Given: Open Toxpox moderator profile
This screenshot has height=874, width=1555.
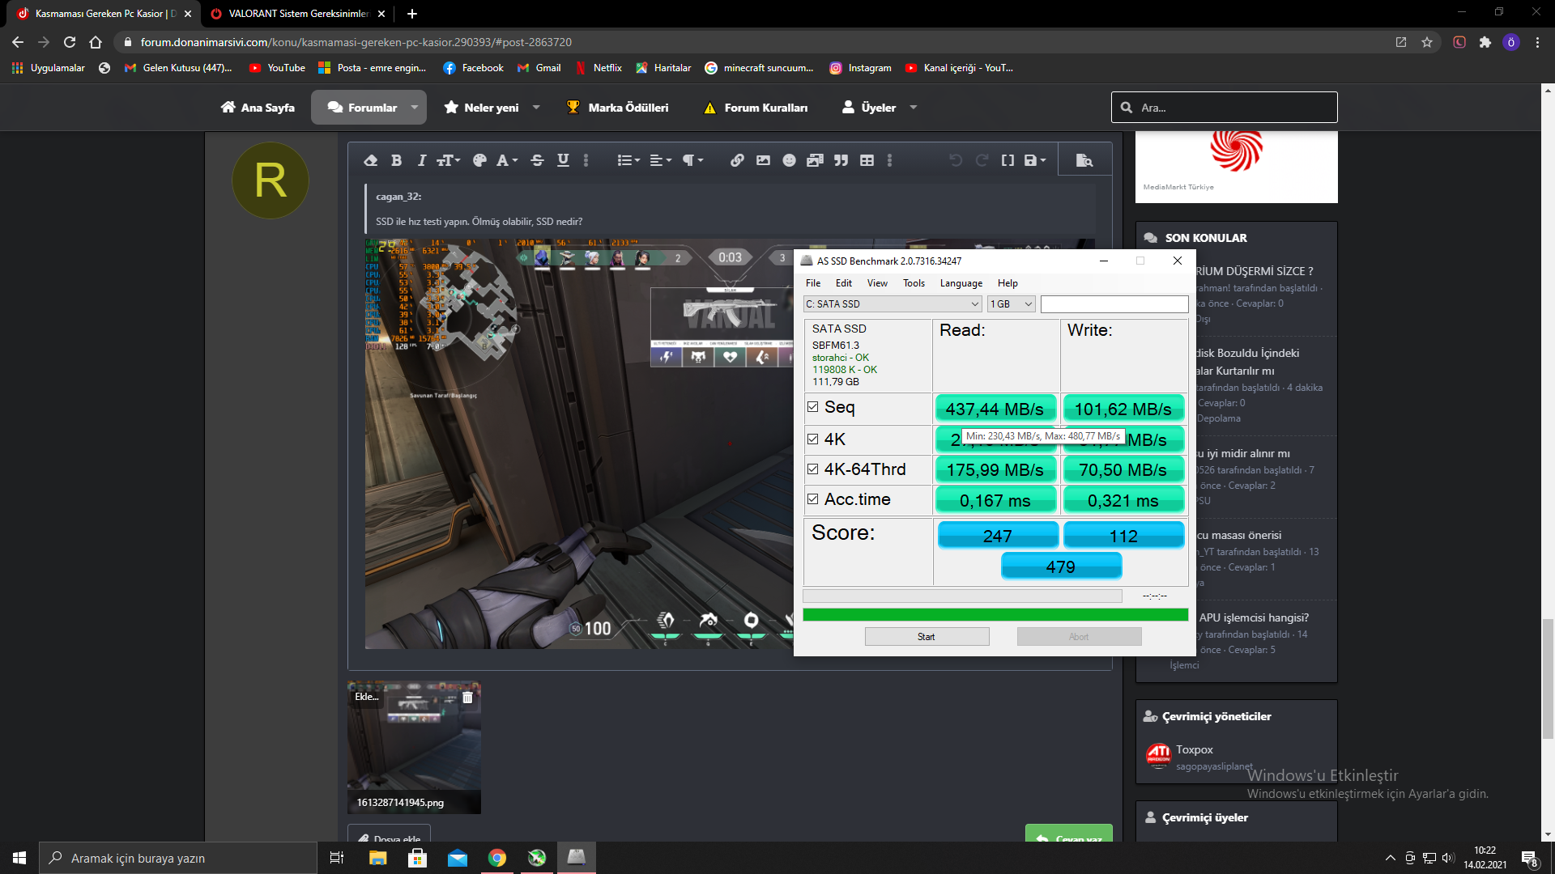Looking at the screenshot, I should point(1195,750).
